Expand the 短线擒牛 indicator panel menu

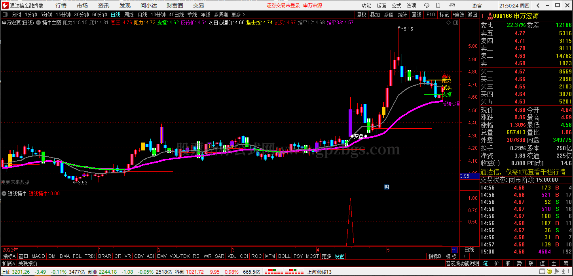pos(4,193)
